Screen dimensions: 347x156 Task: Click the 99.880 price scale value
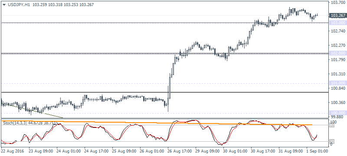coord(337,117)
